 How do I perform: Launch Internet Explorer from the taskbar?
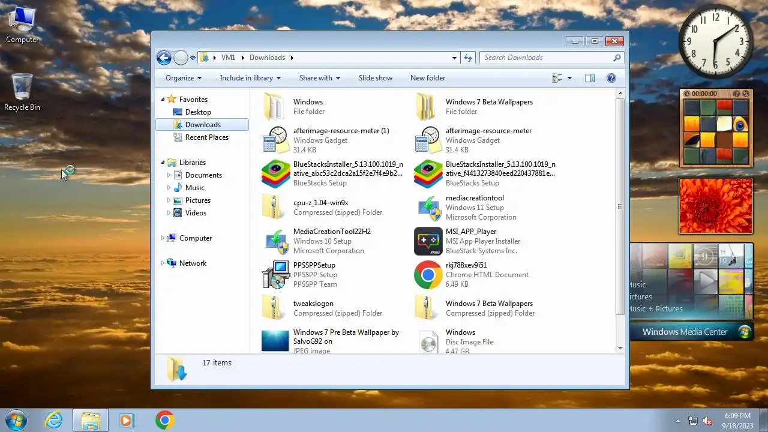coord(54,420)
